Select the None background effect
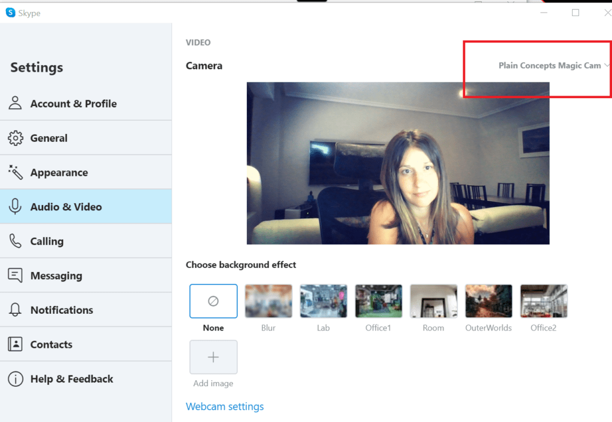The image size is (612, 422). pos(213,301)
